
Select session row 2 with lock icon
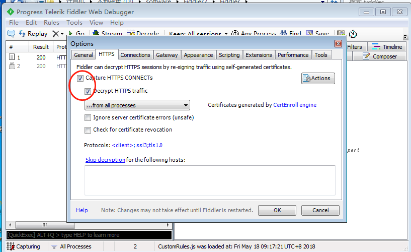[36, 66]
